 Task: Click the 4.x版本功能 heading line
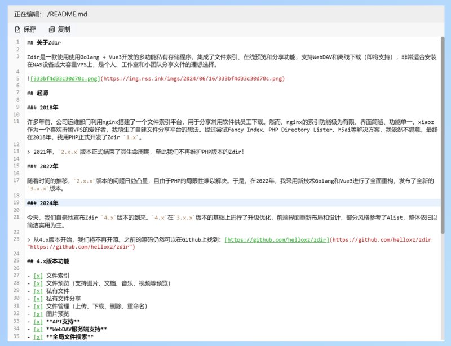(48, 261)
